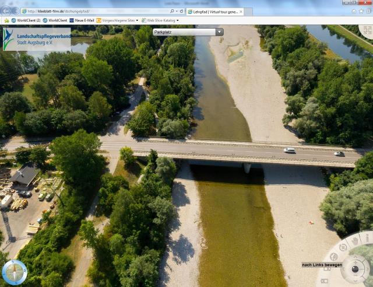Click the hand drag-mode icon
Viewport: 373px width, 287px height.
[355, 240]
